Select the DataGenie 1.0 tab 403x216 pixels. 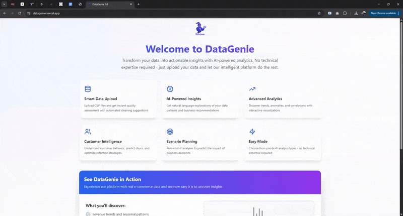click(110, 4)
